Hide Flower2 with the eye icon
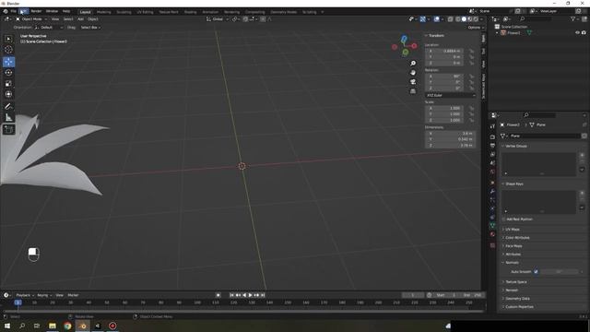 pyautogui.click(x=577, y=33)
